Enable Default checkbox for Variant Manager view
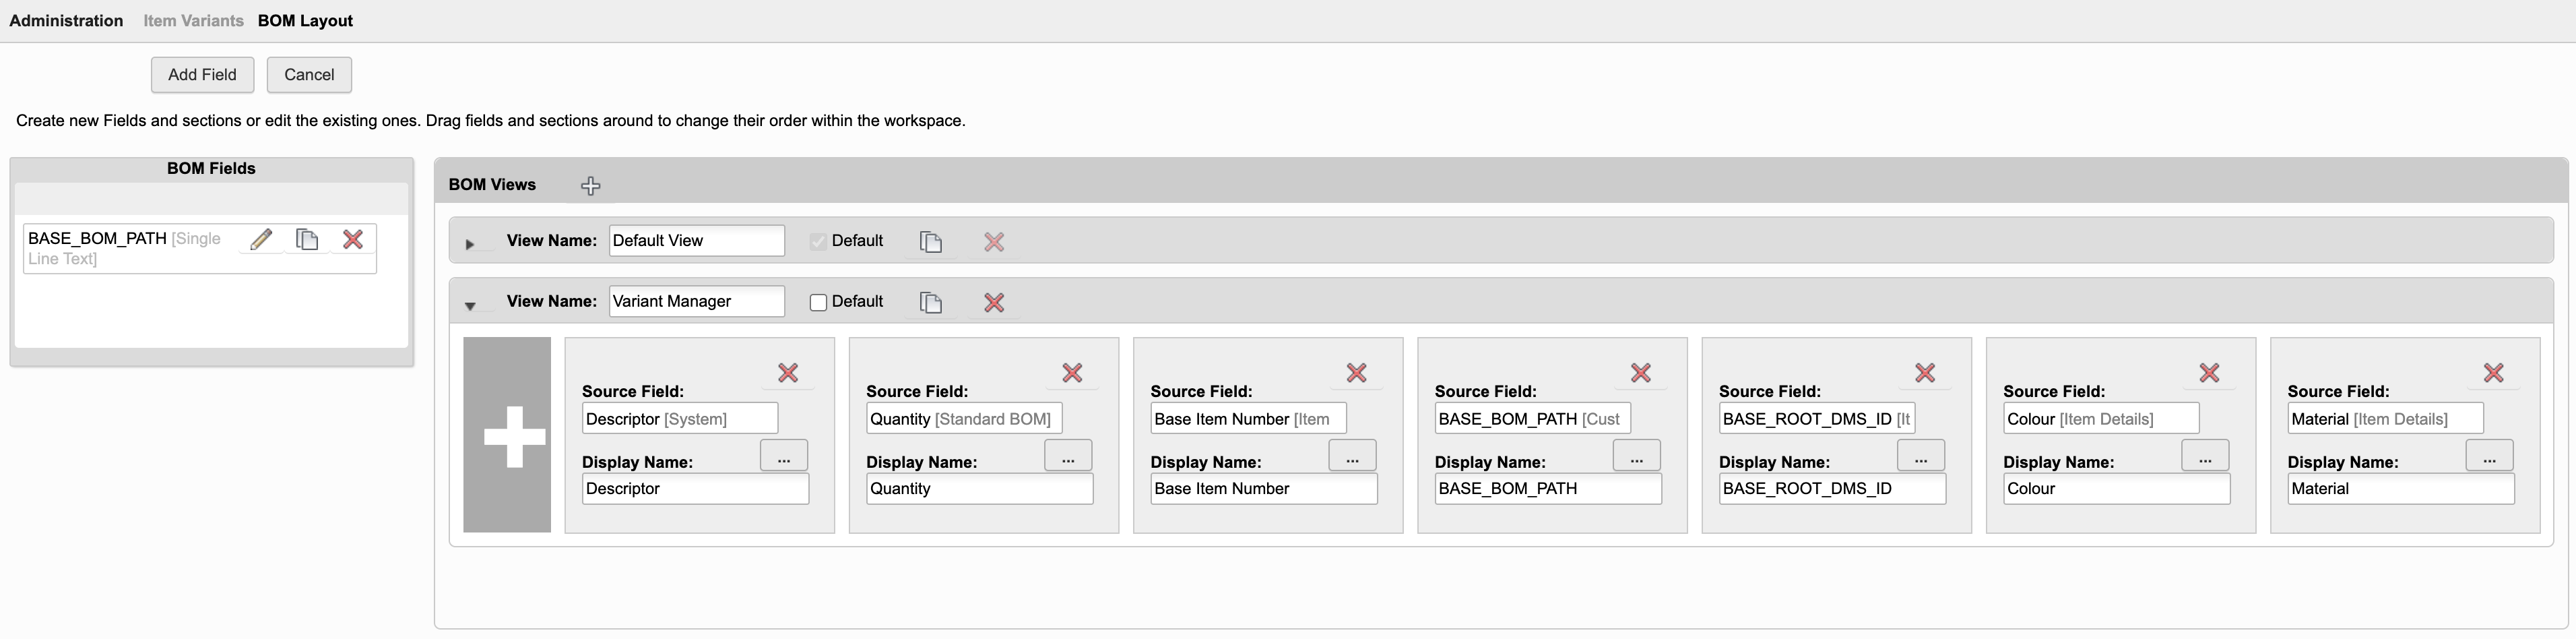 [x=818, y=303]
